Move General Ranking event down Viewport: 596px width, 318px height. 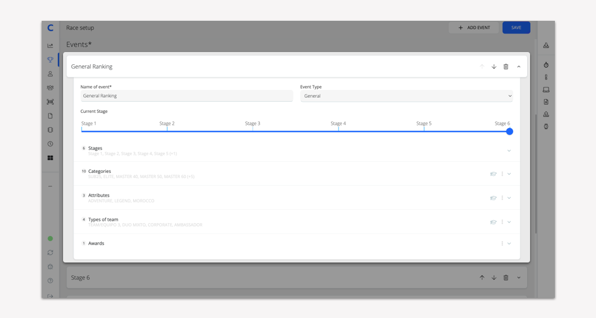point(494,66)
